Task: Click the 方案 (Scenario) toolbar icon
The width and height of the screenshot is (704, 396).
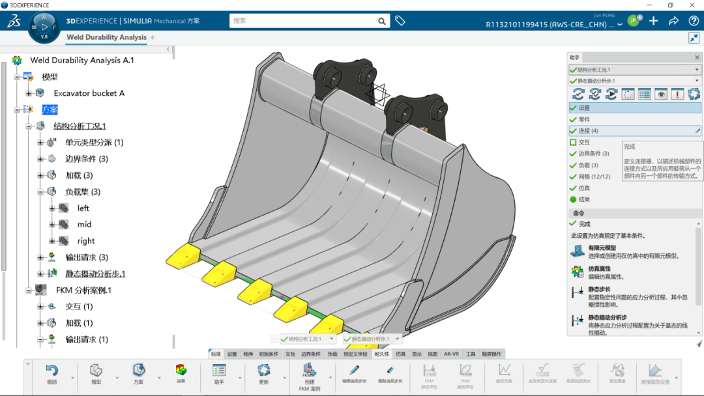Action: [139, 370]
